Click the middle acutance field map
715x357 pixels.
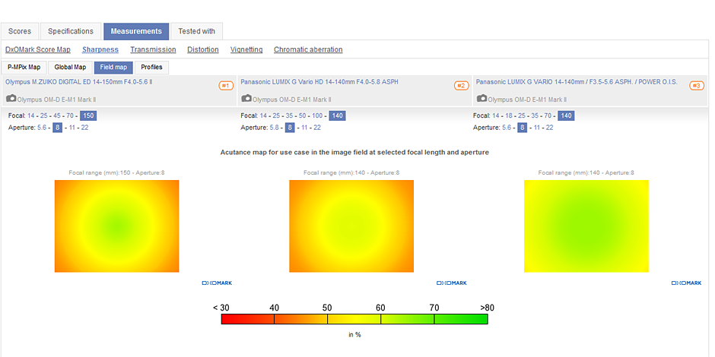pos(351,226)
